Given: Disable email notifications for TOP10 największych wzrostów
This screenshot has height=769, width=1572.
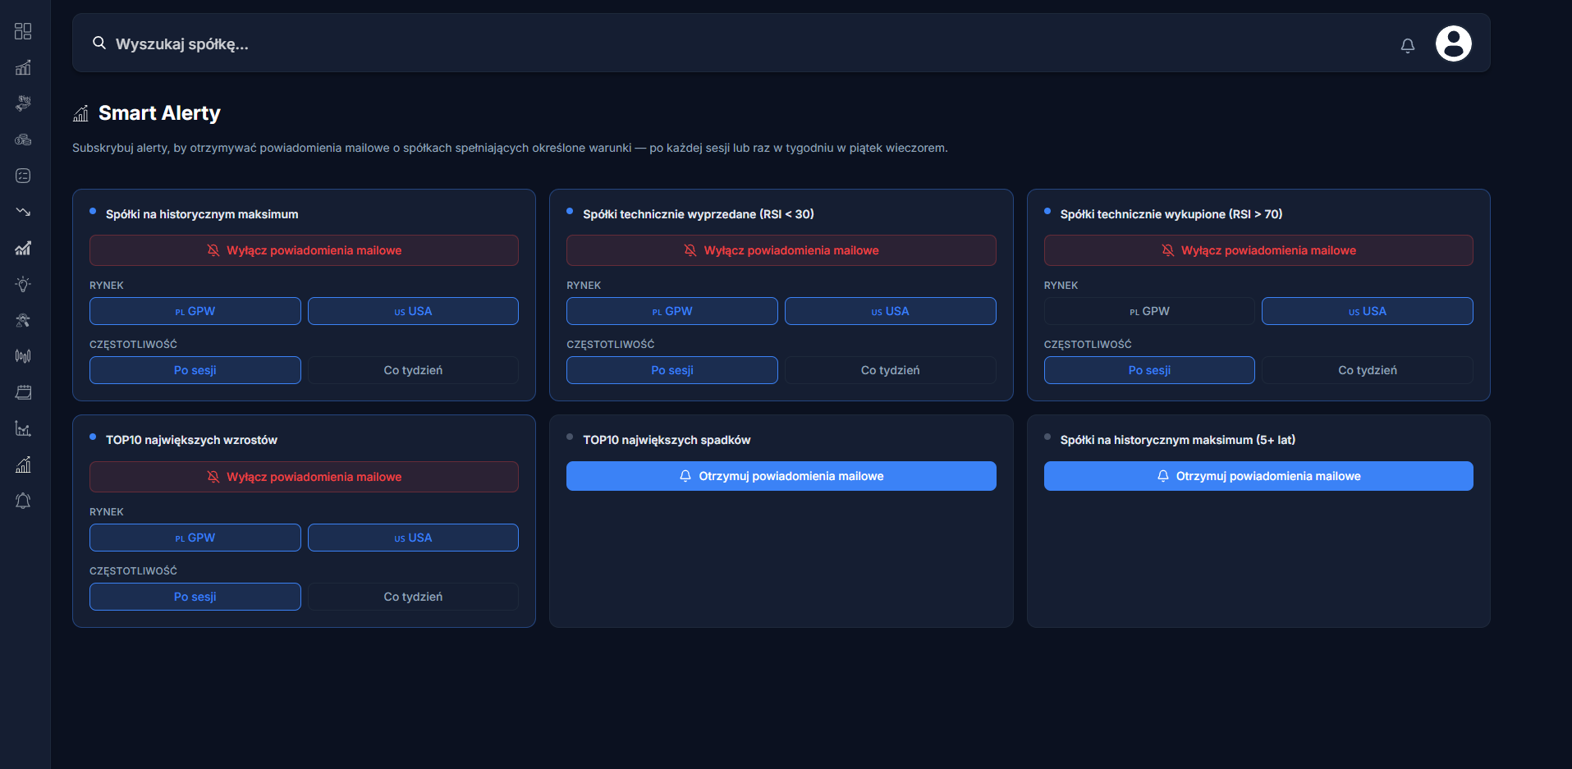Looking at the screenshot, I should pos(304,477).
